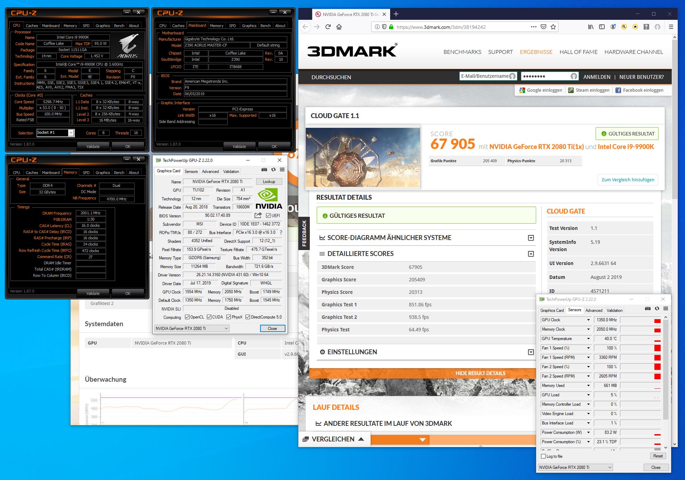Screen dimensions: 685x480
Task: Toggle Firefox sidebar icon
Action: point(602,27)
